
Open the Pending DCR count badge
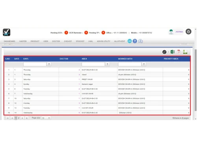[x=66, y=32]
